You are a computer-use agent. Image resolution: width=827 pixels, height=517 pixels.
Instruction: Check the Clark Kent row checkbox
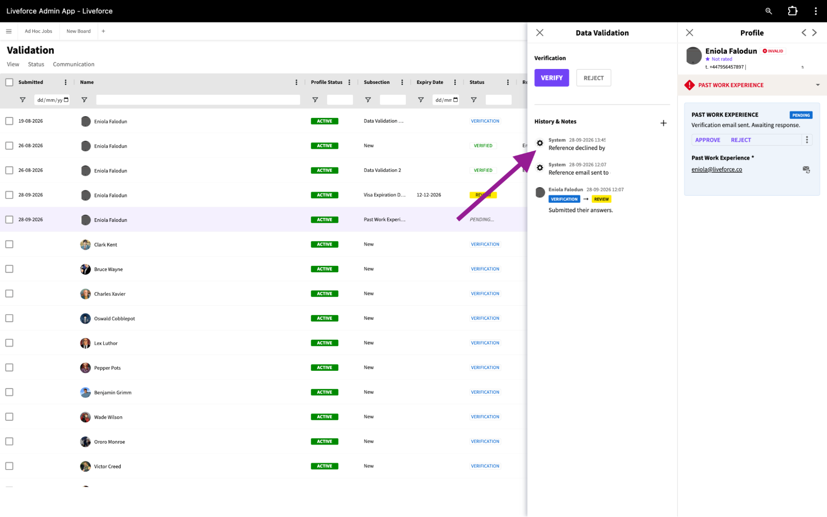point(9,244)
